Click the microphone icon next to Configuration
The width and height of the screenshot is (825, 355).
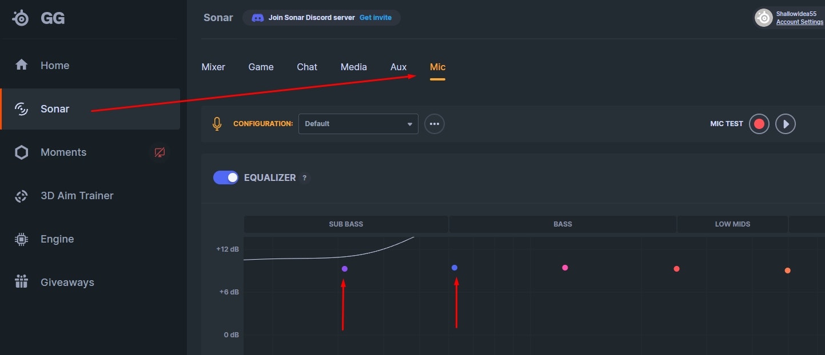click(x=217, y=123)
